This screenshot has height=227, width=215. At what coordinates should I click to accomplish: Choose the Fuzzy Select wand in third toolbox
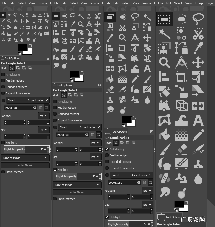pos(147,17)
